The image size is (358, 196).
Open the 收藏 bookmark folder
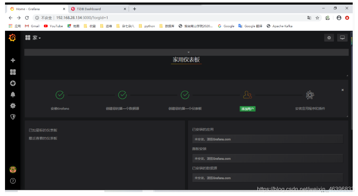coord(90,26)
